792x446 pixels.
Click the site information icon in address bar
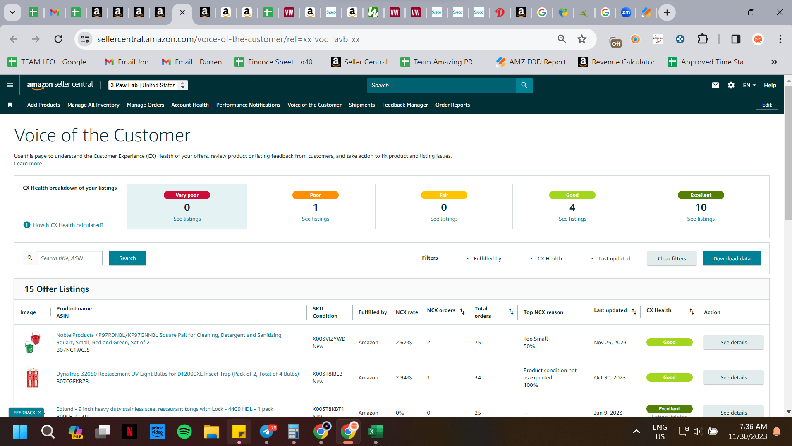[85, 39]
